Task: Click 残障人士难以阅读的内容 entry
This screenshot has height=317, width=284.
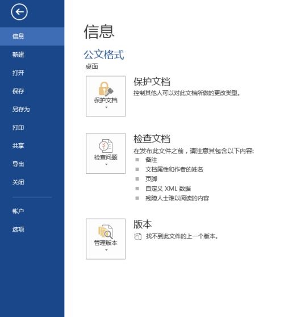Action: point(177,198)
